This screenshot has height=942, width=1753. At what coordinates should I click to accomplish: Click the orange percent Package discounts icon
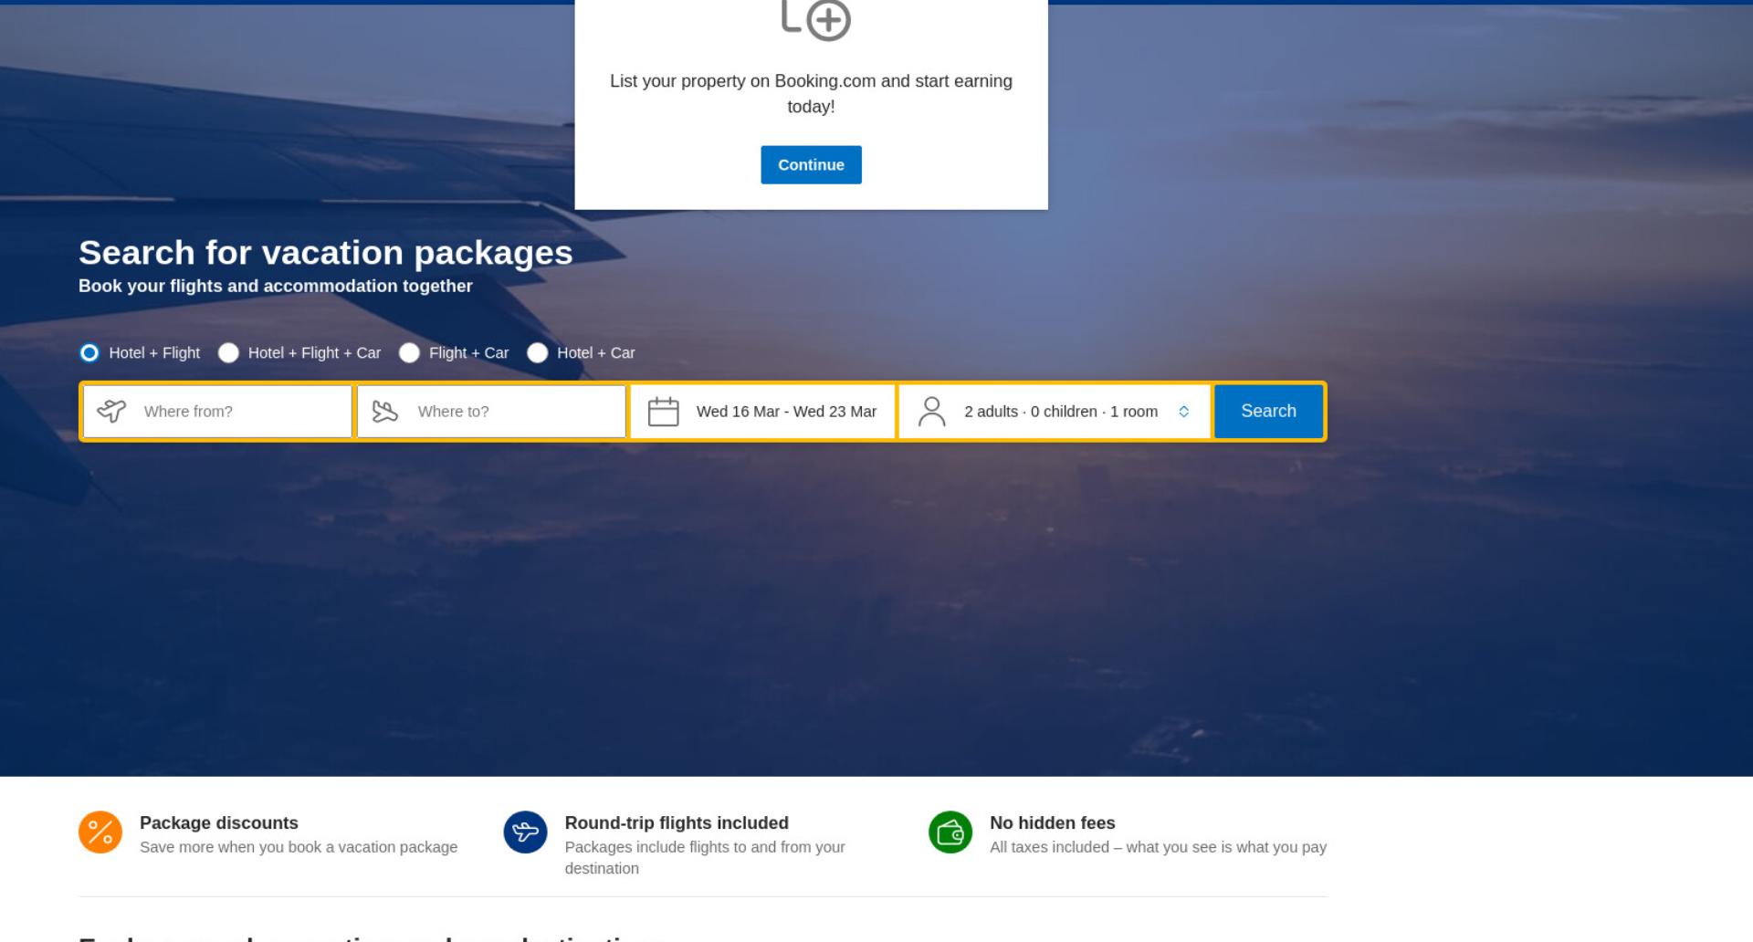[x=100, y=832]
